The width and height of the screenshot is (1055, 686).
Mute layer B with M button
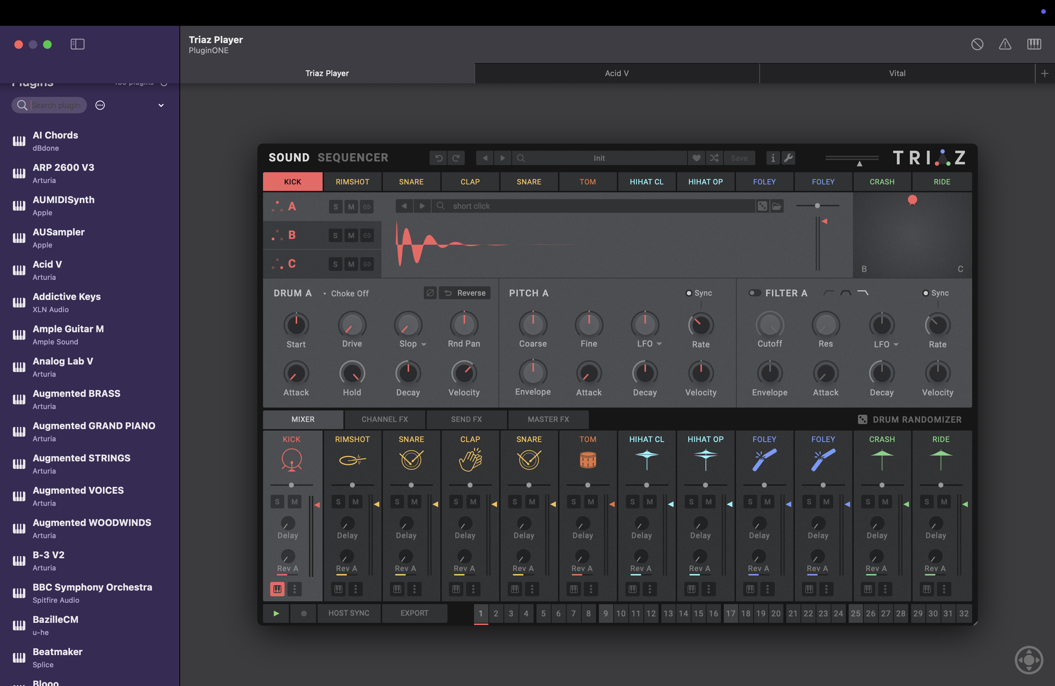click(x=351, y=235)
